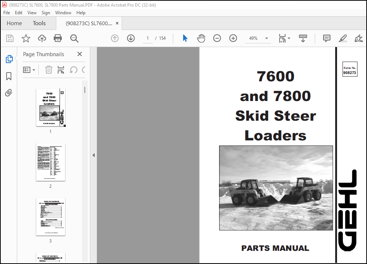
Task: Open zoom level 49% dropdown
Action: (x=266, y=38)
